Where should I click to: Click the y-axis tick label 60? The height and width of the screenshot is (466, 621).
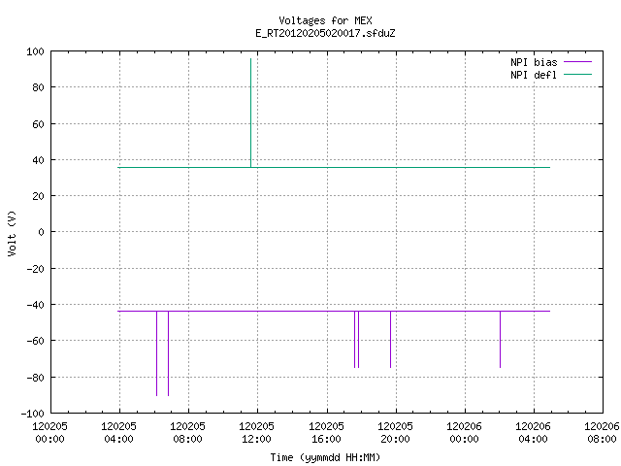coord(38,124)
